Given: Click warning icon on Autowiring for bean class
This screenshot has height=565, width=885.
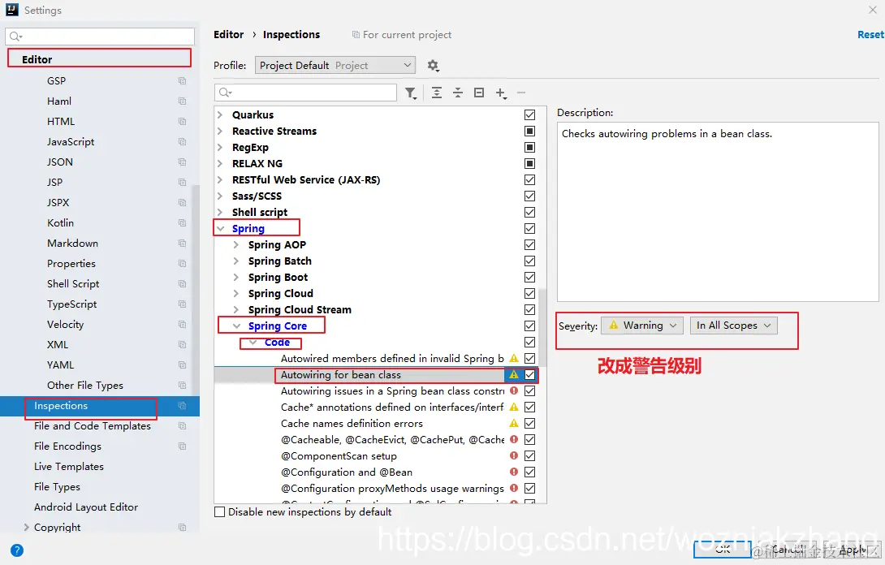Looking at the screenshot, I should [514, 374].
